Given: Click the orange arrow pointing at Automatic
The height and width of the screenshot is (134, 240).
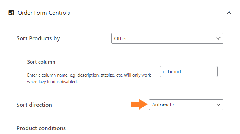Looking at the screenshot, I should coord(139,104).
